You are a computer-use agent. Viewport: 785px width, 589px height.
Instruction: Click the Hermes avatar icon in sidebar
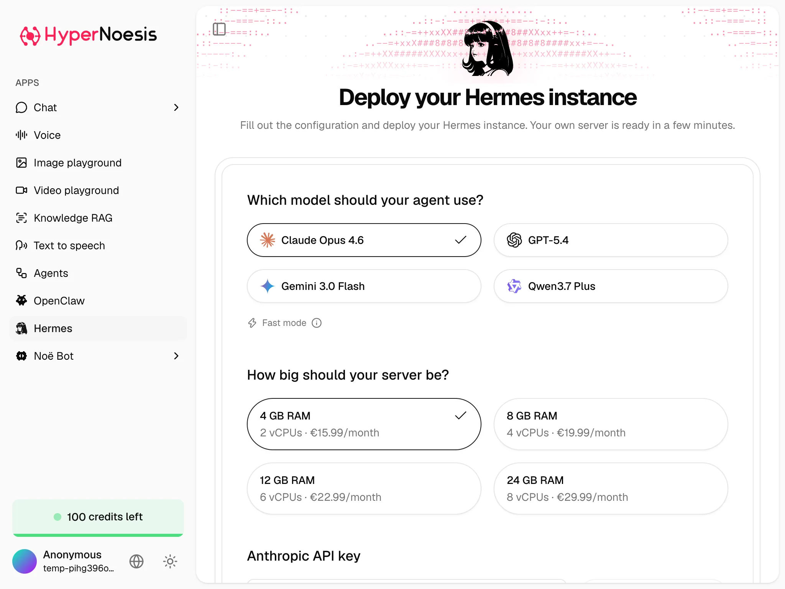point(21,328)
